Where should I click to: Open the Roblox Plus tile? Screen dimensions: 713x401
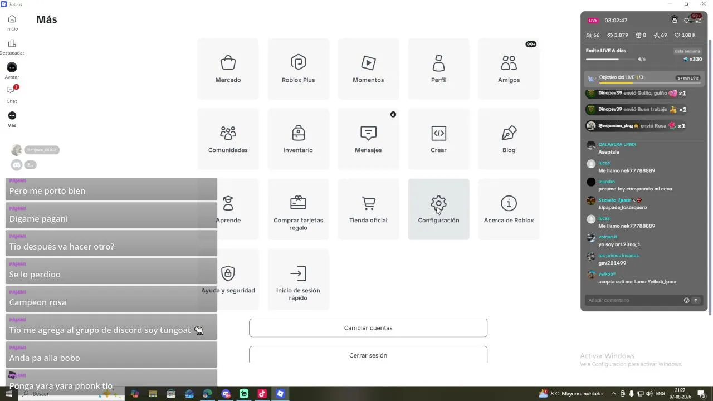coord(298,69)
